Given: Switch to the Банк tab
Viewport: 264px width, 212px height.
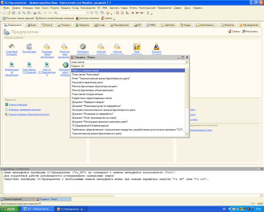Looking at the screenshot, I should point(32,25).
